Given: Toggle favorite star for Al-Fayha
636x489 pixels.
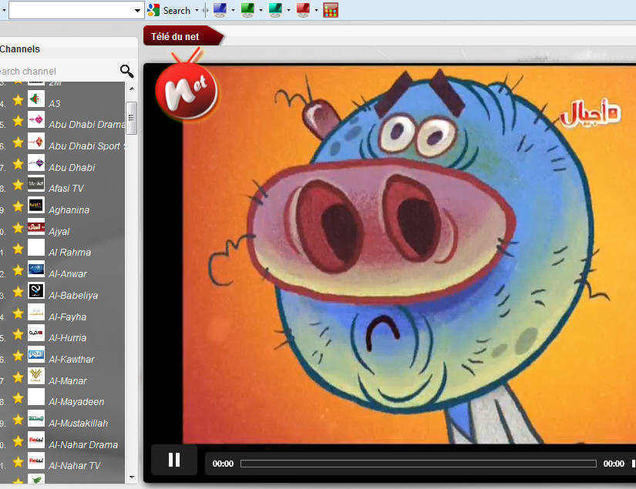Looking at the screenshot, I should click(18, 313).
